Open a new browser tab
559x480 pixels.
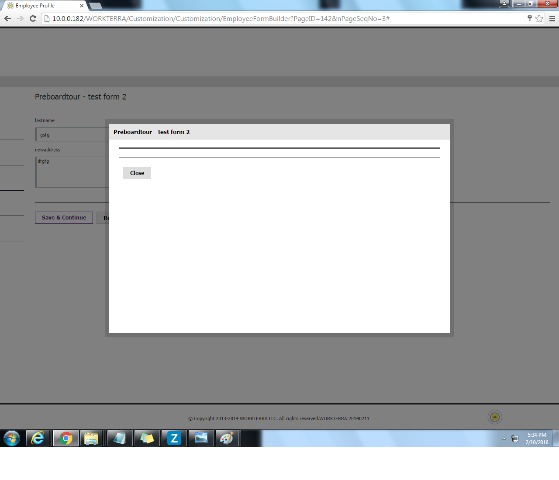[x=95, y=6]
